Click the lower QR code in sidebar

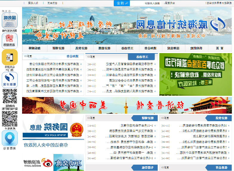pos(10,119)
